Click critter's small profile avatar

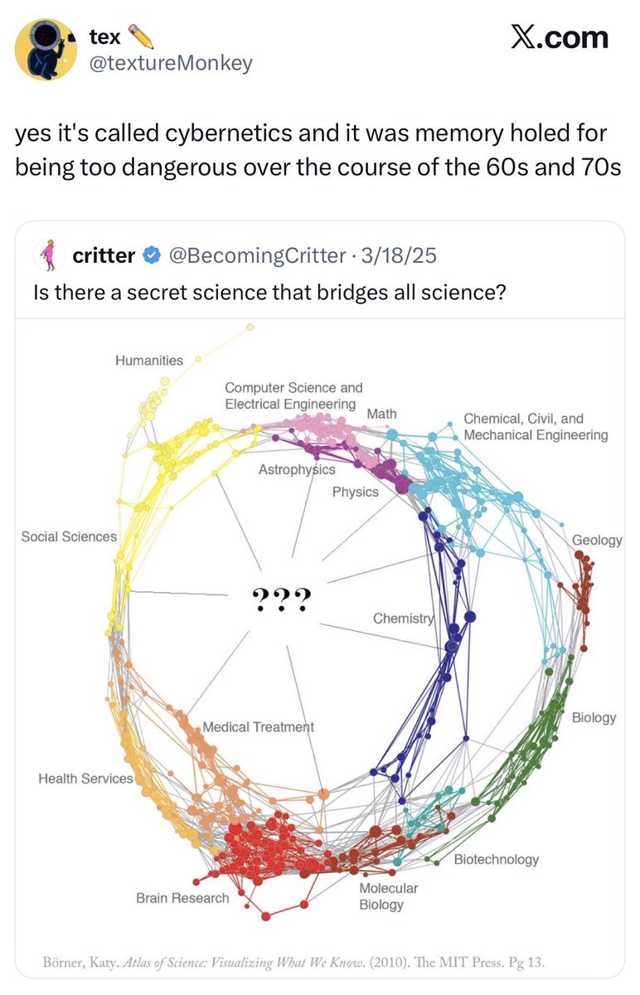point(49,255)
